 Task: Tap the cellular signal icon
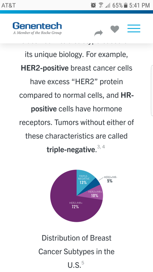pos(108,6)
